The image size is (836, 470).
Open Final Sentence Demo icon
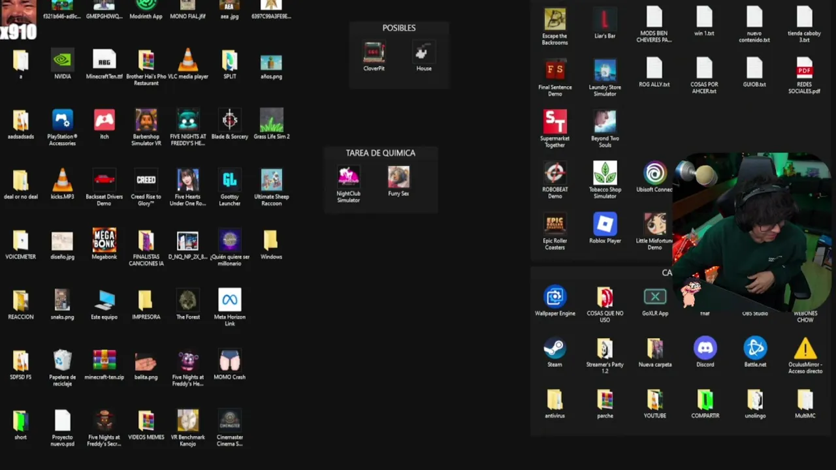pyautogui.click(x=555, y=70)
